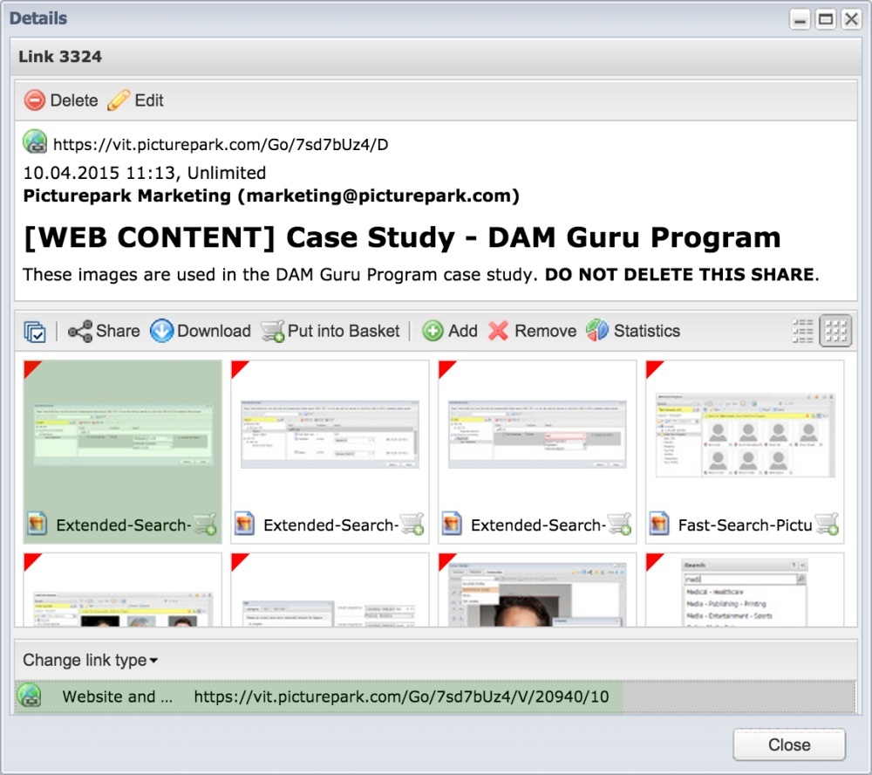Switch to thumbnail grid view

835,332
